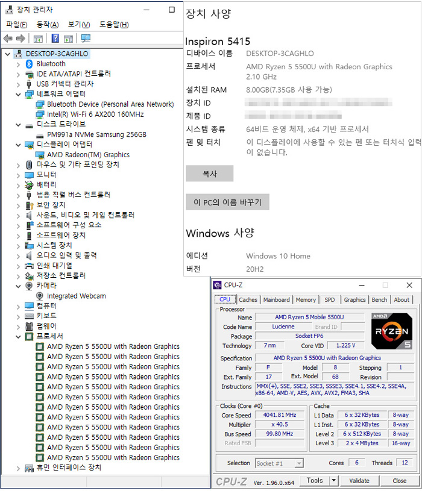The image size is (422, 491).
Task: Open the 동작(A) menu
Action: 48,25
